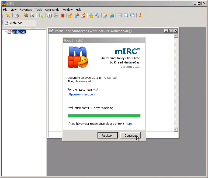This screenshot has height=178, width=208.
Task: Minimize the Status window
Action: pos(166,31)
